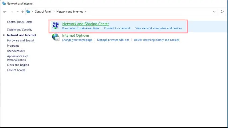Click the Network and Sharing Center icon

tap(56, 25)
